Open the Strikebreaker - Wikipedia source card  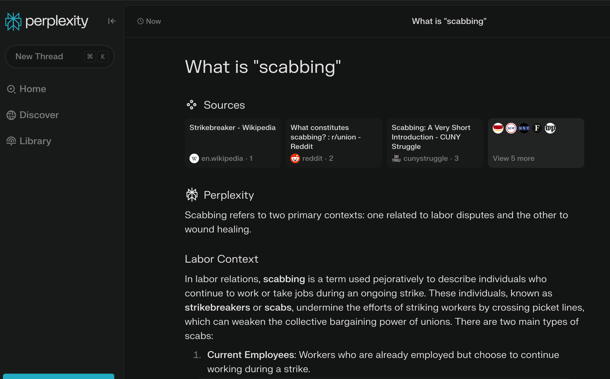pos(233,143)
